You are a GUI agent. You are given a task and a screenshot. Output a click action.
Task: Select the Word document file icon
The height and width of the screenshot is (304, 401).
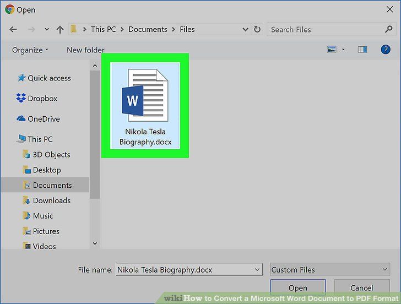145,95
